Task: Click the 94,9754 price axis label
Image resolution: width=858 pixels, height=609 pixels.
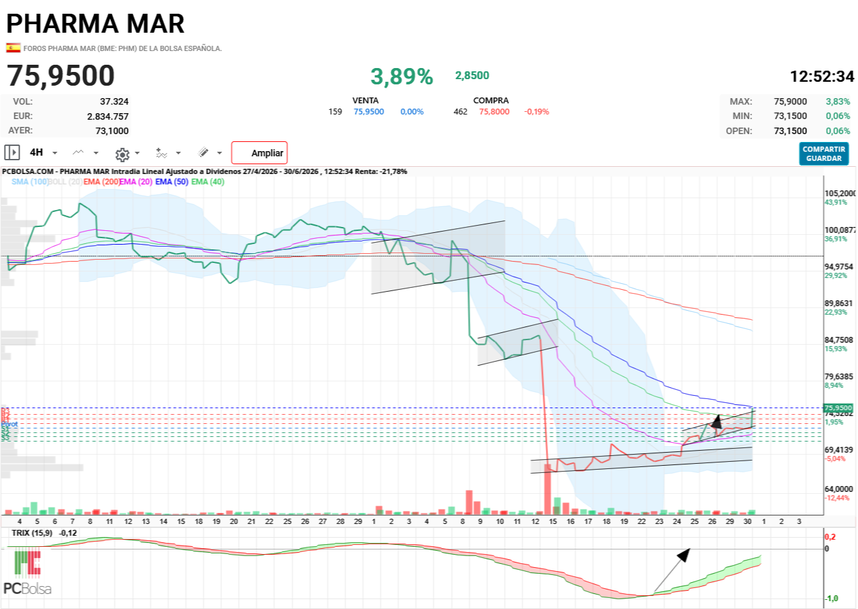Action: [x=839, y=267]
